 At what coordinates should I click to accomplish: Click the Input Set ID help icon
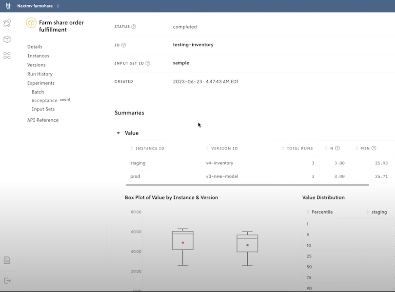[148, 63]
